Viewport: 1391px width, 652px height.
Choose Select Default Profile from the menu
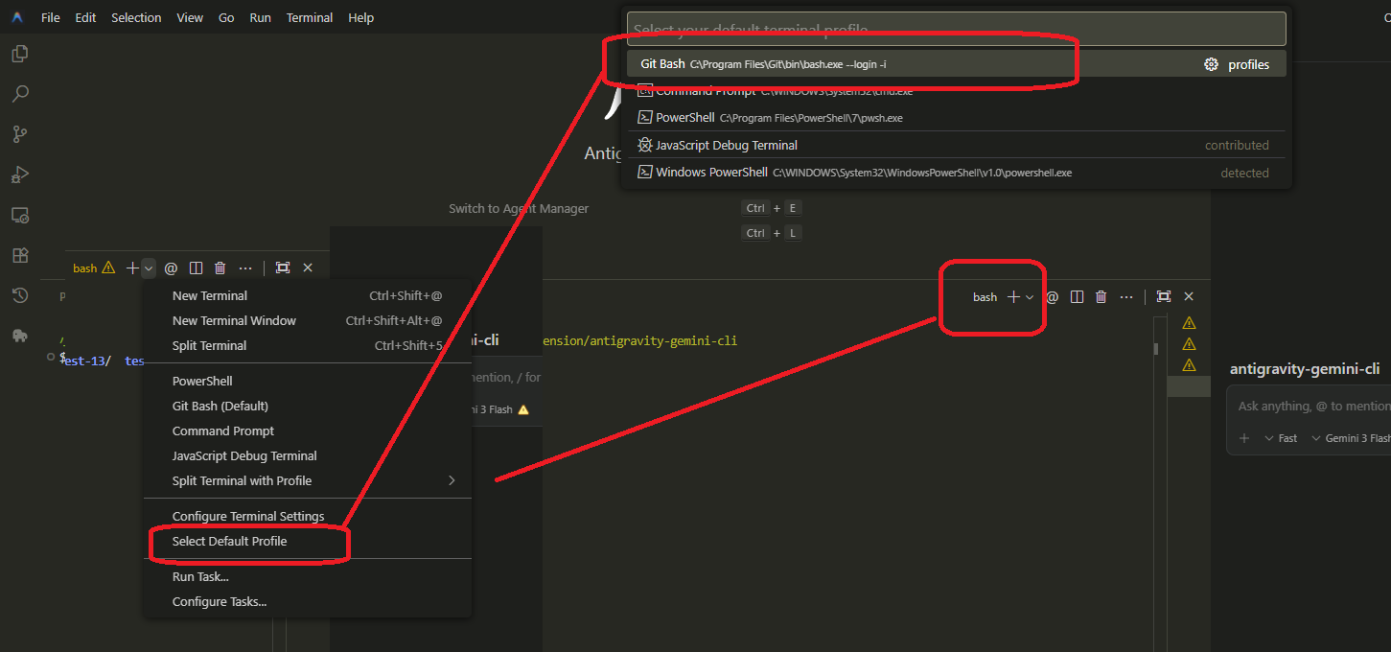230,543
